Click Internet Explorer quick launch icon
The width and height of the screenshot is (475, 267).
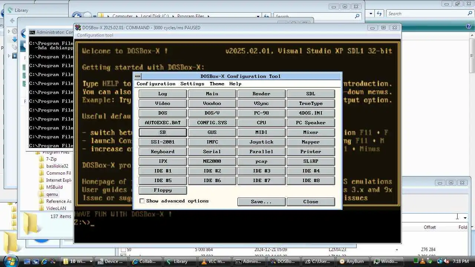click(x=45, y=261)
